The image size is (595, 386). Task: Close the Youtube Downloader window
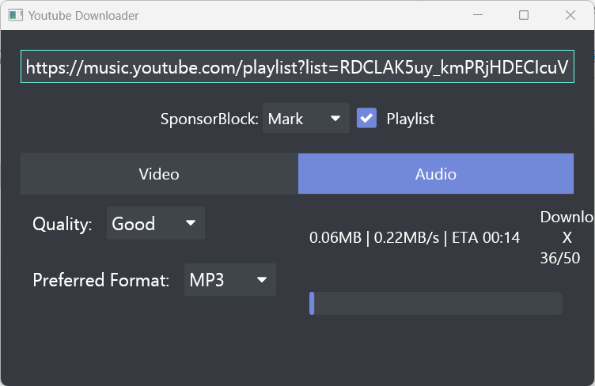(570, 15)
